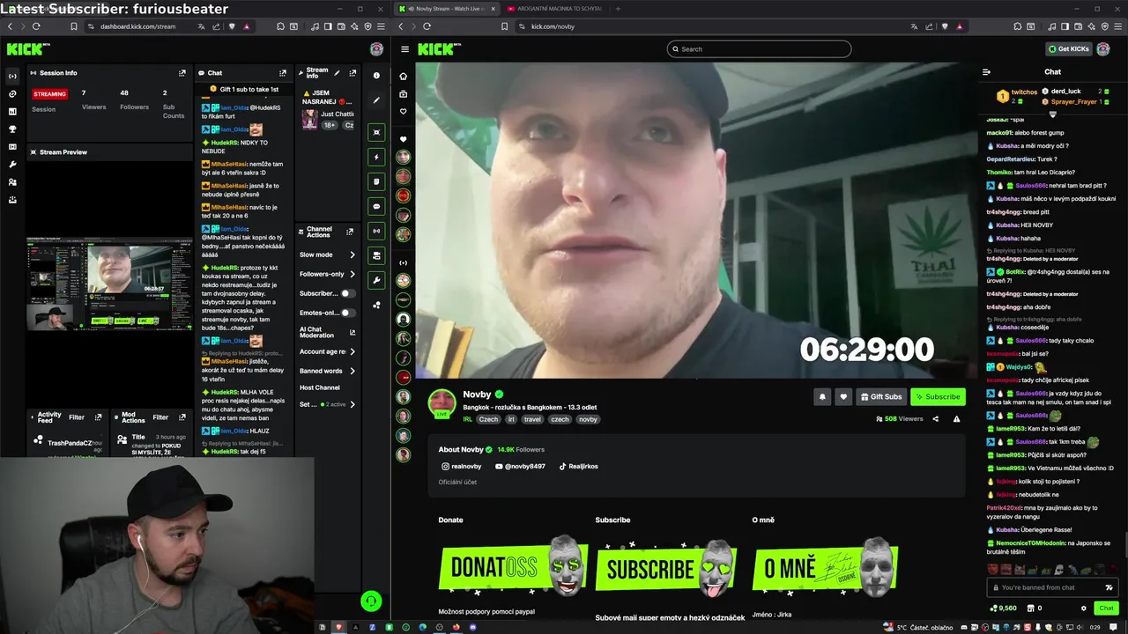The width and height of the screenshot is (1128, 634).
Task: Click the heart follow button on Novby channel
Action: 843,396
